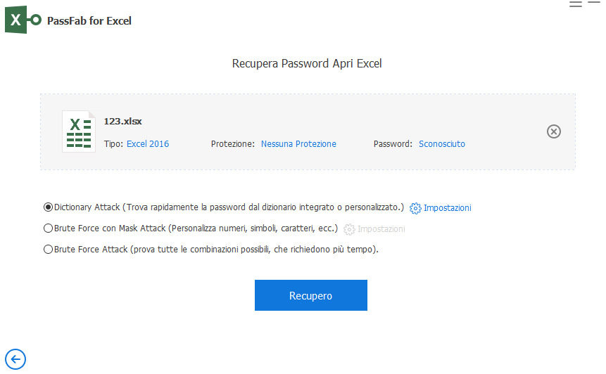Click the back arrow icon
The width and height of the screenshot is (606, 374).
point(15,359)
